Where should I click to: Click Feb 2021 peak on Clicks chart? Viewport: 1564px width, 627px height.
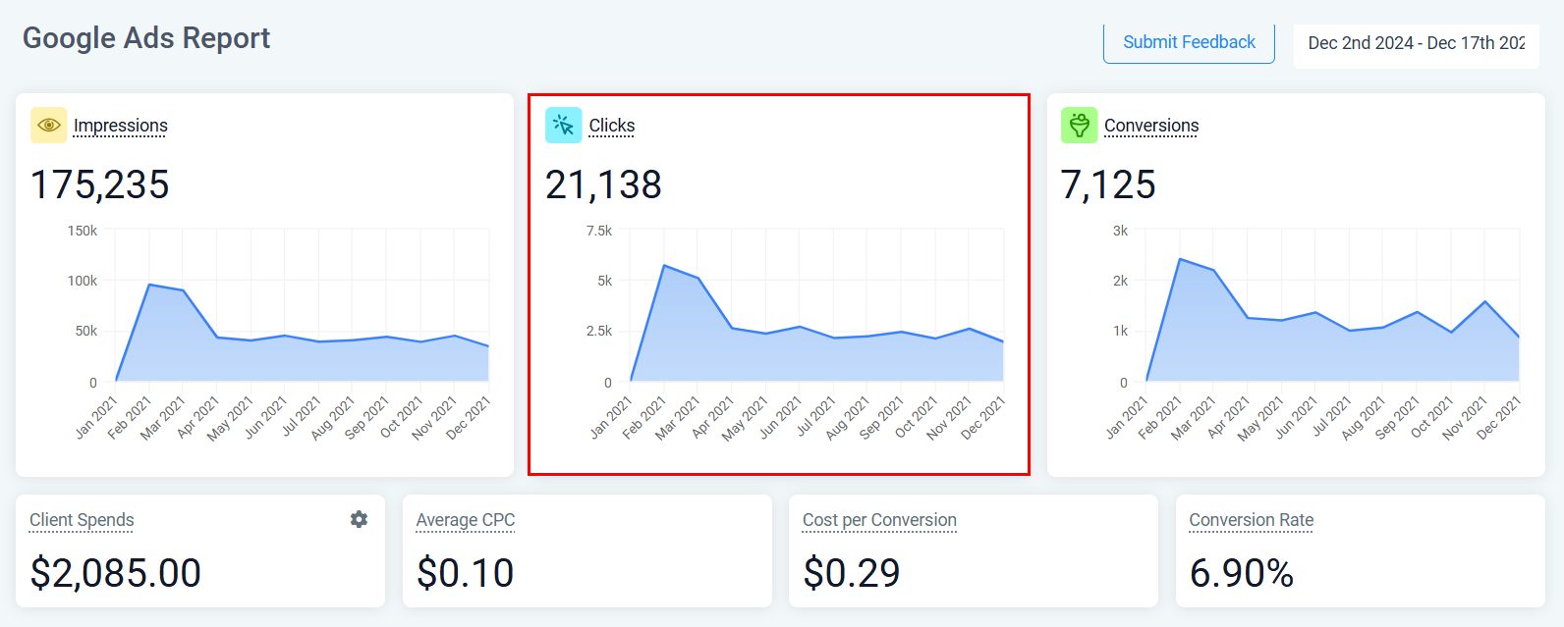pos(664,266)
